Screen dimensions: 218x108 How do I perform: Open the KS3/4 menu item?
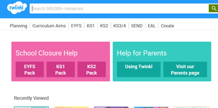(120, 26)
